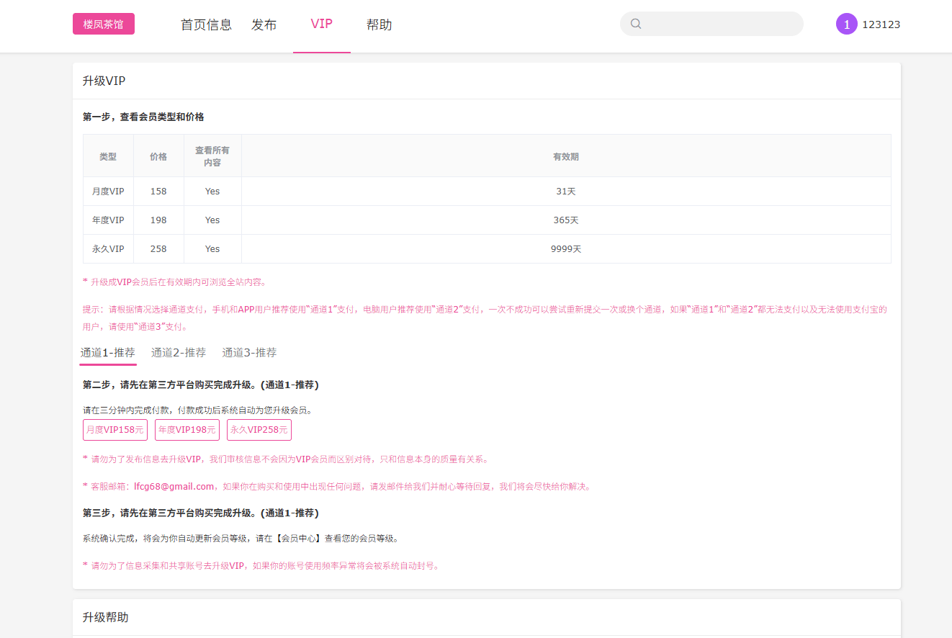Viewport: 952px width, 638px height.
Task: Switch to the 通道1-推荐 tab
Action: 108,353
